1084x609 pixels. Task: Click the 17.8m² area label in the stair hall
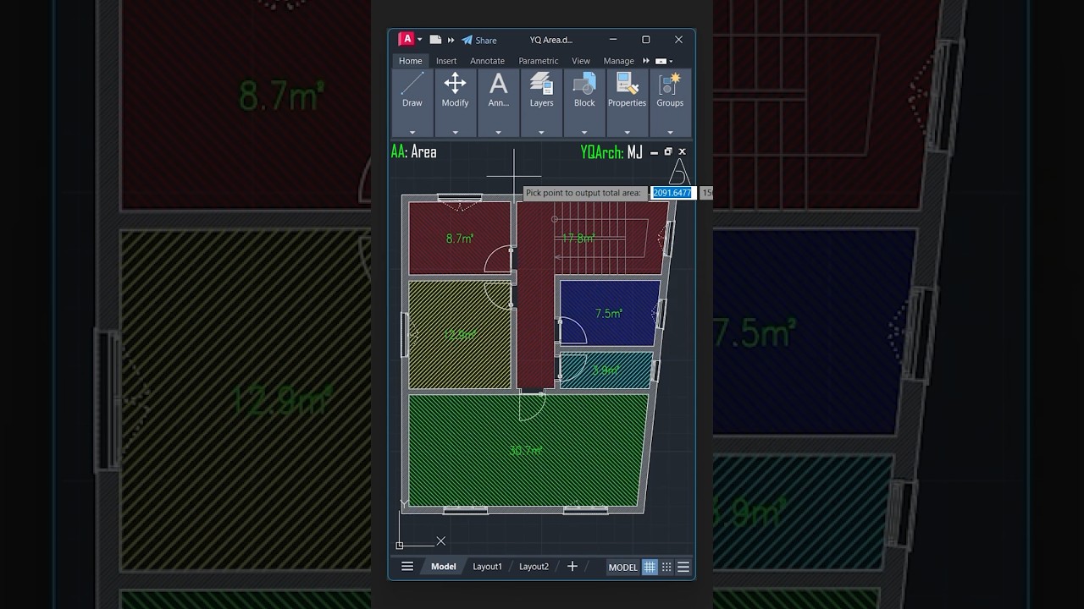[578, 239]
